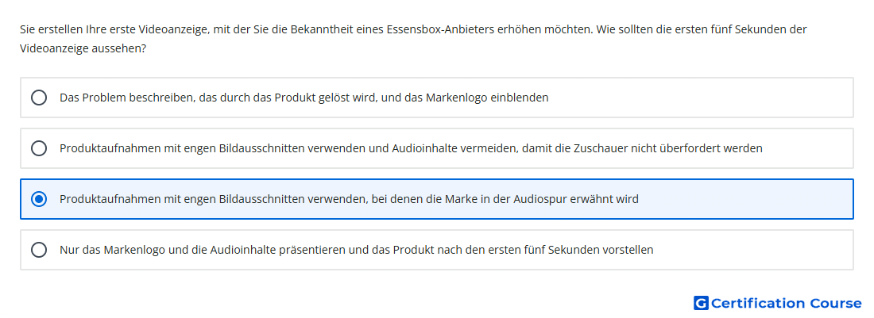The image size is (874, 318).
Task: Select radio for 'Audioinhalte vermeiden' option
Action: tap(39, 148)
